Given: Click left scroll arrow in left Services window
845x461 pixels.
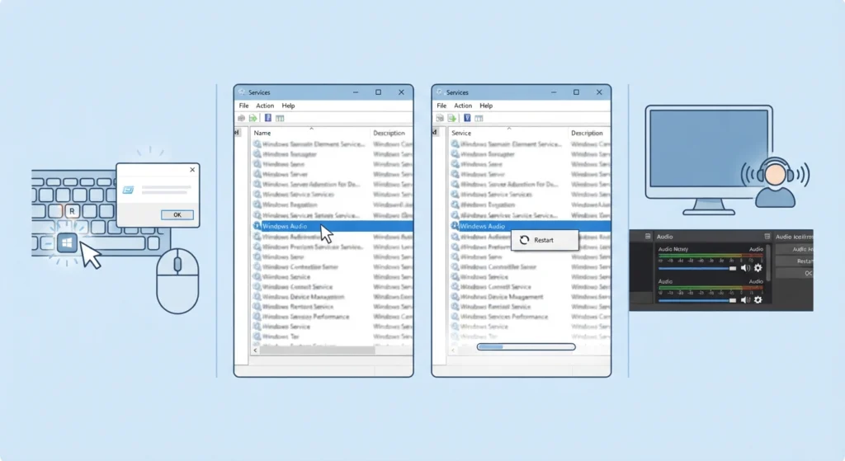Looking at the screenshot, I should click(x=256, y=350).
